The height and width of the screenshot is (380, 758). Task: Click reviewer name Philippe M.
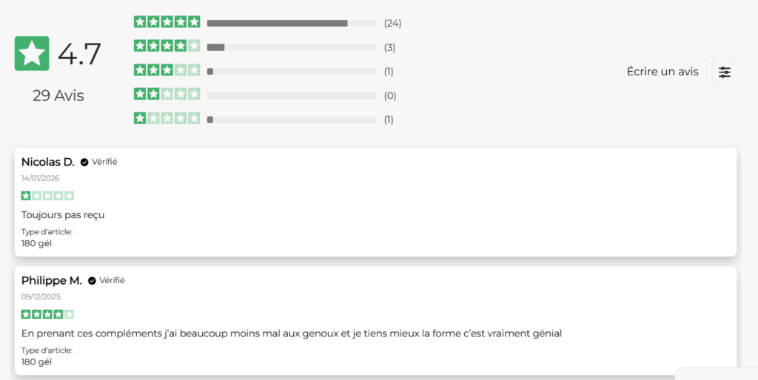coord(51,281)
